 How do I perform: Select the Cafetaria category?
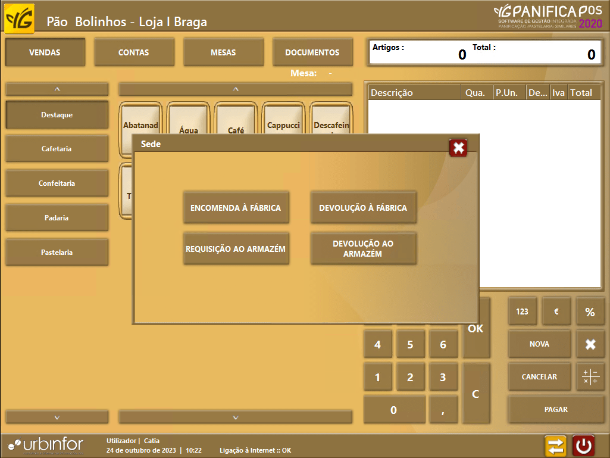click(x=57, y=149)
